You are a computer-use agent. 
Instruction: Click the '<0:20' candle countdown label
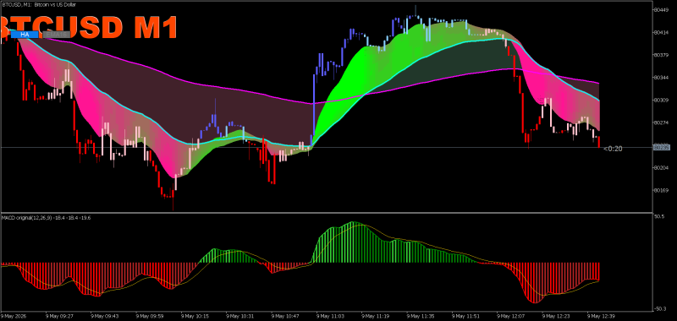tap(613, 149)
